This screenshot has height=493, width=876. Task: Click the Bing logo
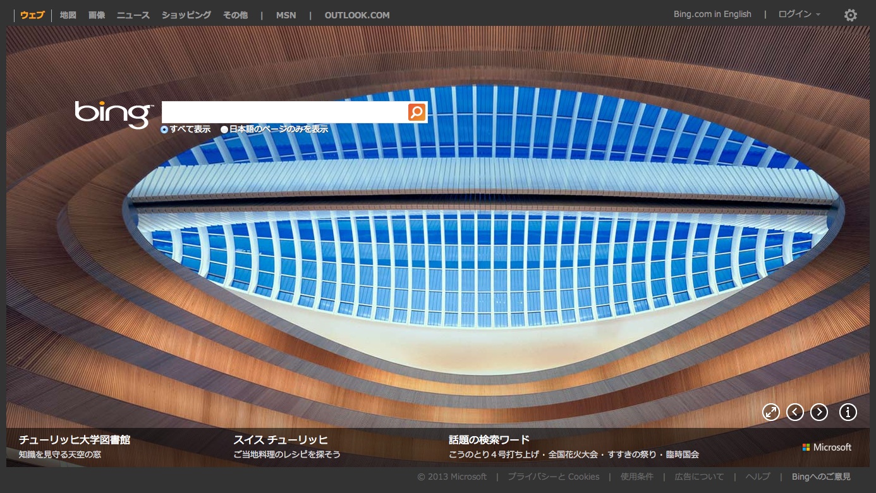114,114
